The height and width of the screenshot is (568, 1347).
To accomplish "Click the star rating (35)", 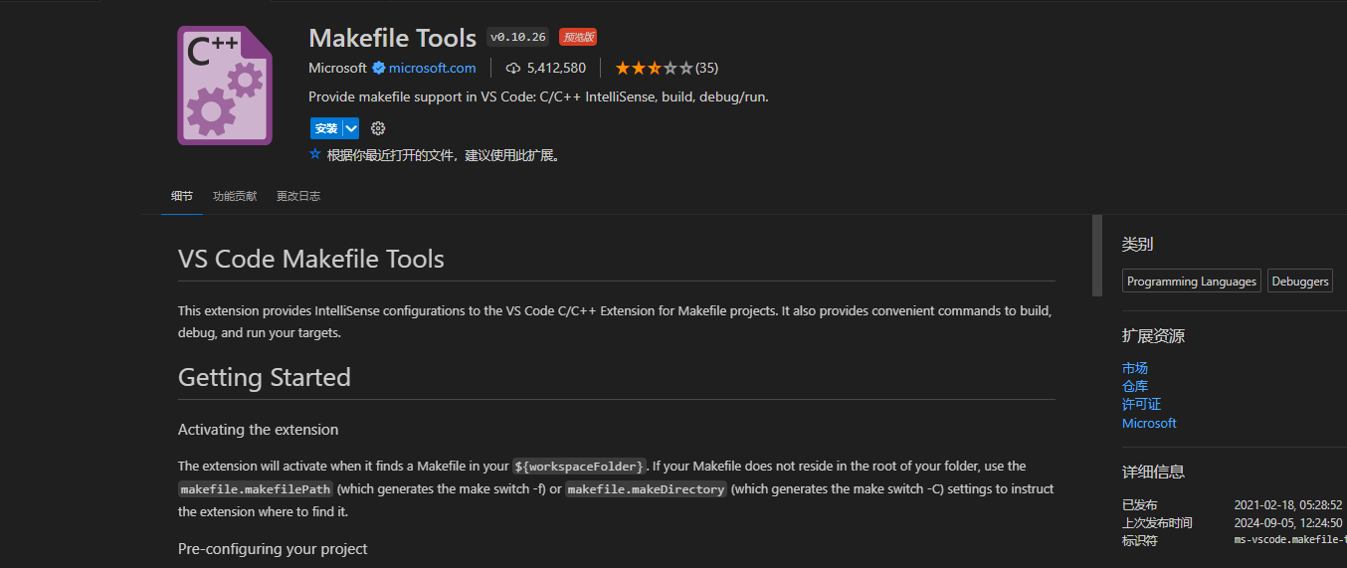I will 667,68.
